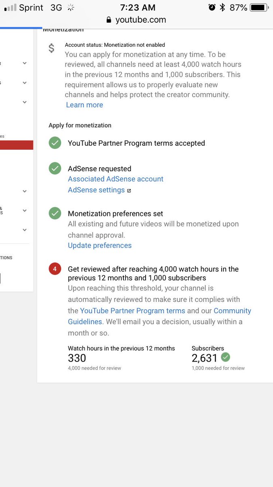Tap the green check beside Monetization preferences set
Screen dimensions: 273x487
[x=55, y=213]
